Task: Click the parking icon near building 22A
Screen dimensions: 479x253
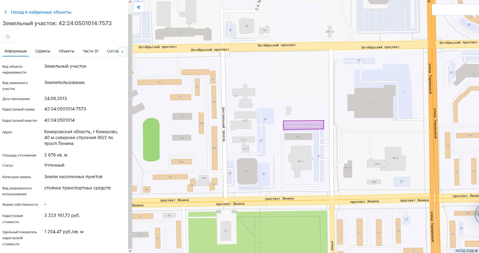Action: pos(451,73)
